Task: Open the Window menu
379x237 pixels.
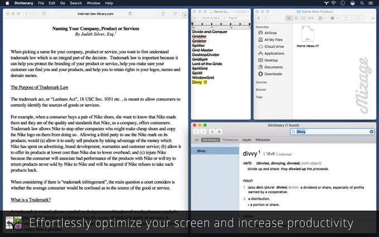Action: [93, 3]
